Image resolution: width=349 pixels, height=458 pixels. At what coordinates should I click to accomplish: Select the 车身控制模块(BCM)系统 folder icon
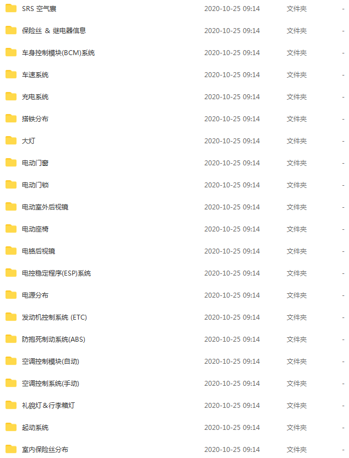11,52
